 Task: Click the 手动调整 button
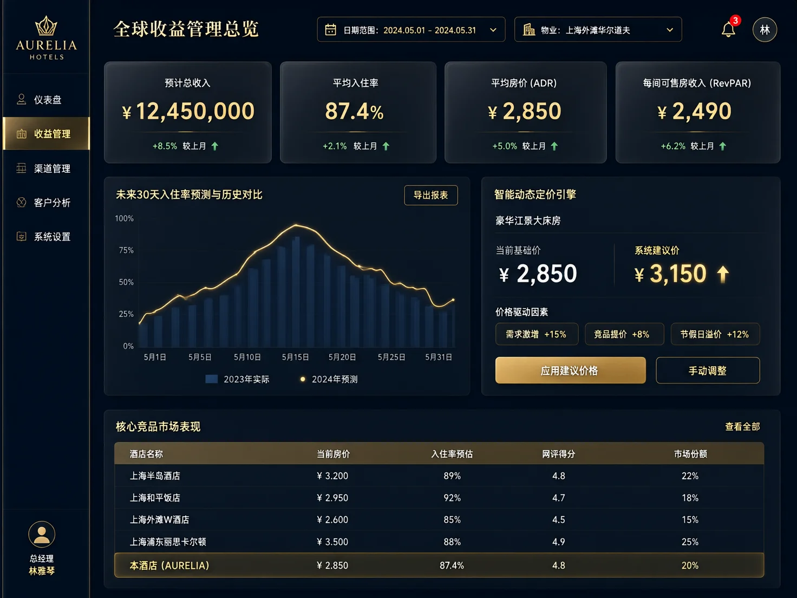(x=708, y=370)
